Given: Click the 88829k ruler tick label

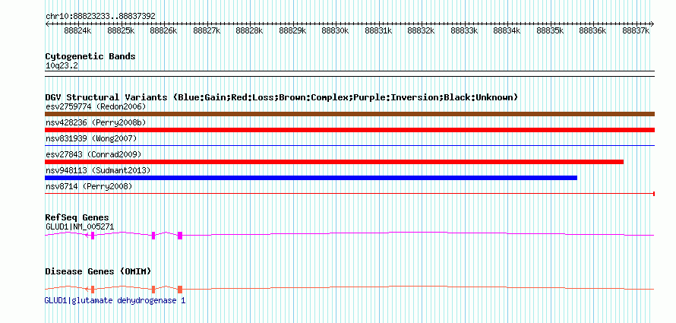Looking at the screenshot, I should [292, 30].
